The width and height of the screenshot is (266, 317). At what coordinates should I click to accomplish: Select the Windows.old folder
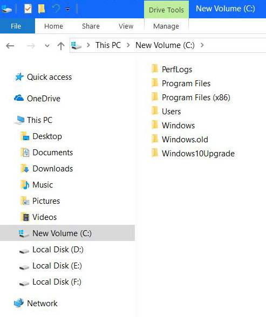(x=185, y=140)
